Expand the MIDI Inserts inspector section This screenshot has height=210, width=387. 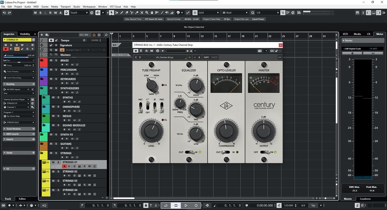click(x=19, y=134)
